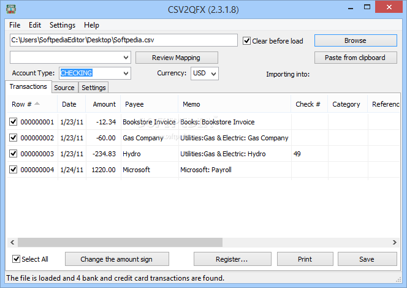The height and width of the screenshot is (288, 407).
Task: Click the horizontal scrollbar thumb
Action: point(120,242)
